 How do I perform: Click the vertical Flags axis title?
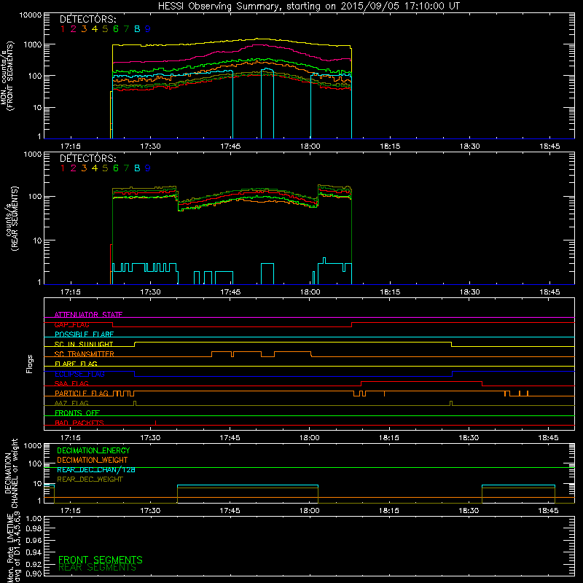pos(30,364)
